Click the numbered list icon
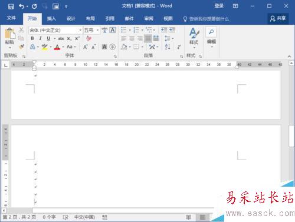 [136, 30]
